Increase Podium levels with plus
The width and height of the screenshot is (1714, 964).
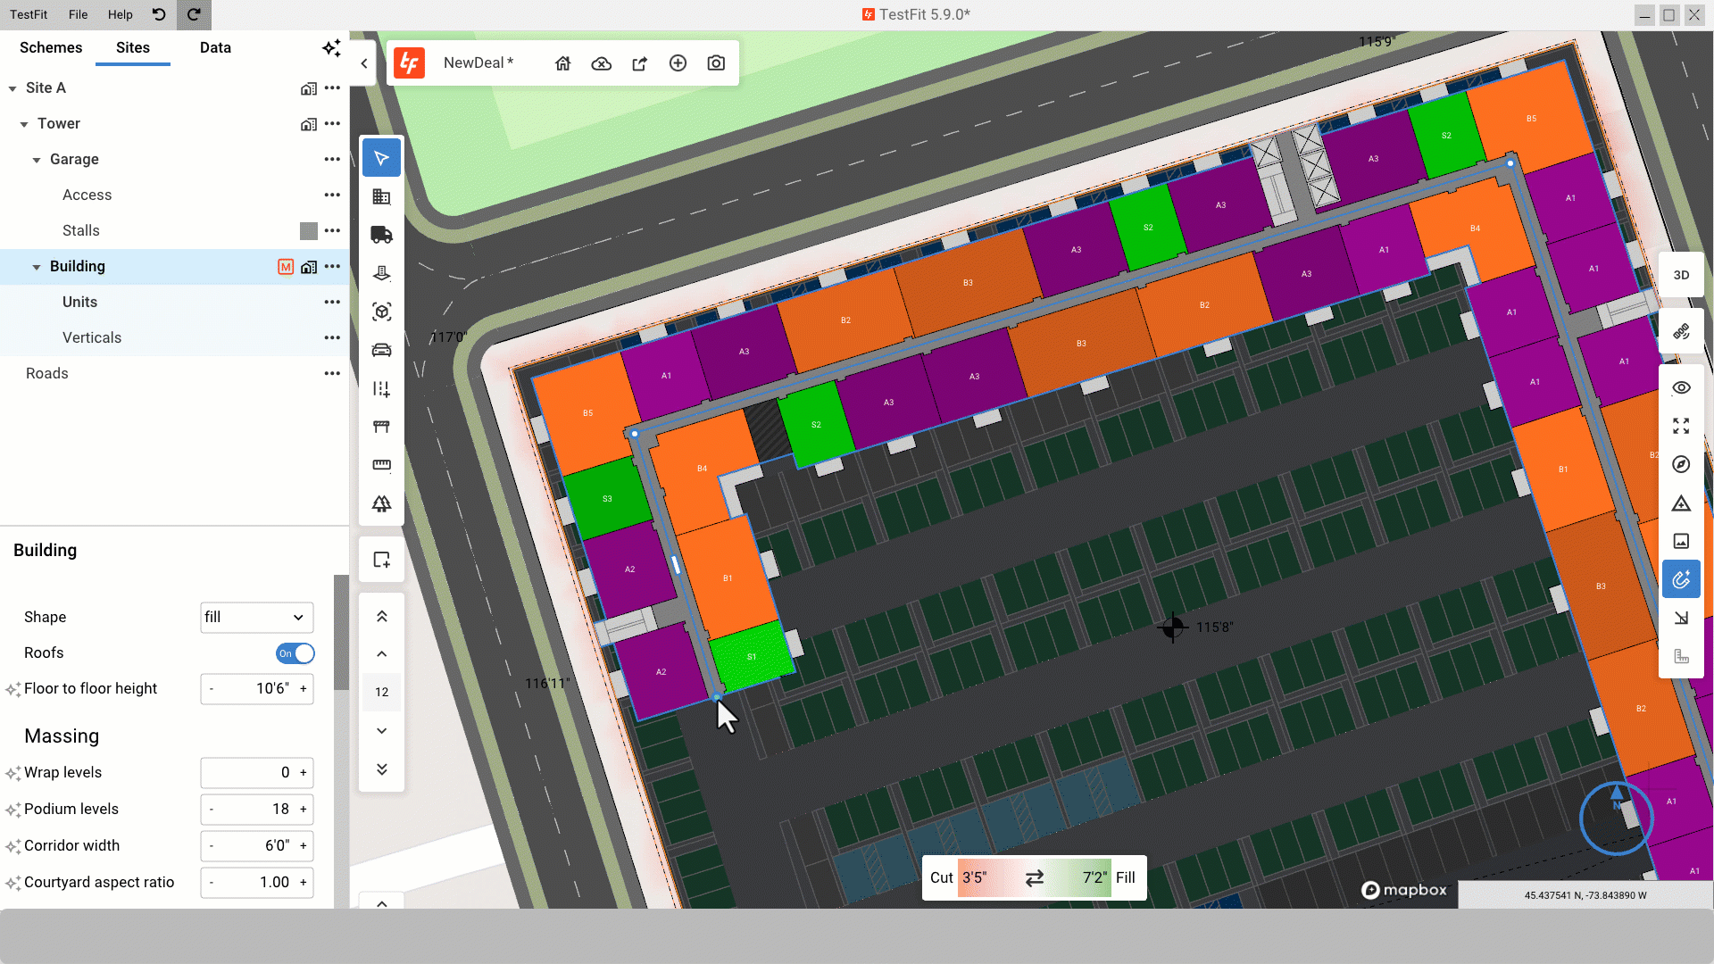pyautogui.click(x=304, y=810)
